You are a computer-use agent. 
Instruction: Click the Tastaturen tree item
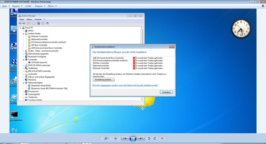click(x=33, y=97)
